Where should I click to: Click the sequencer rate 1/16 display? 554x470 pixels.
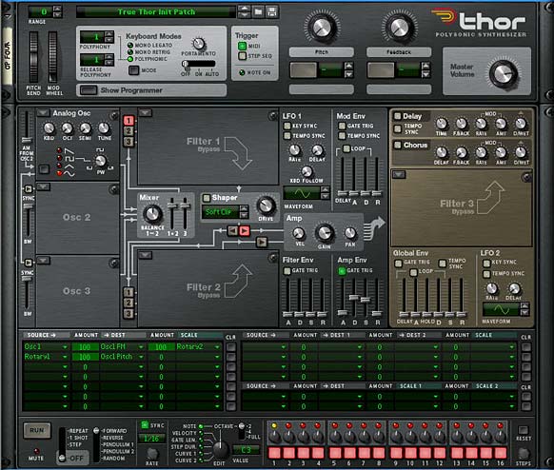[151, 439]
